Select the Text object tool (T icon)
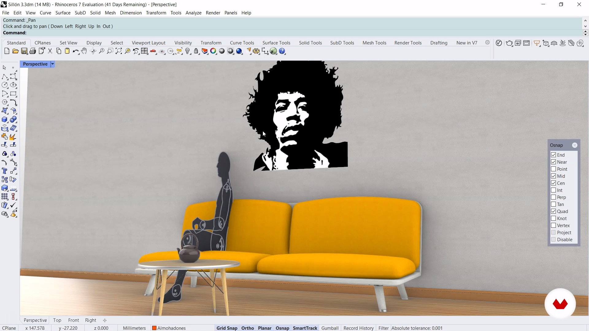This screenshot has width=589, height=331. [5, 171]
